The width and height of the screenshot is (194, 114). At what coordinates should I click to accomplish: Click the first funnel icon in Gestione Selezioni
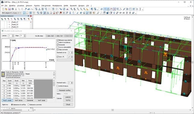(2, 19)
